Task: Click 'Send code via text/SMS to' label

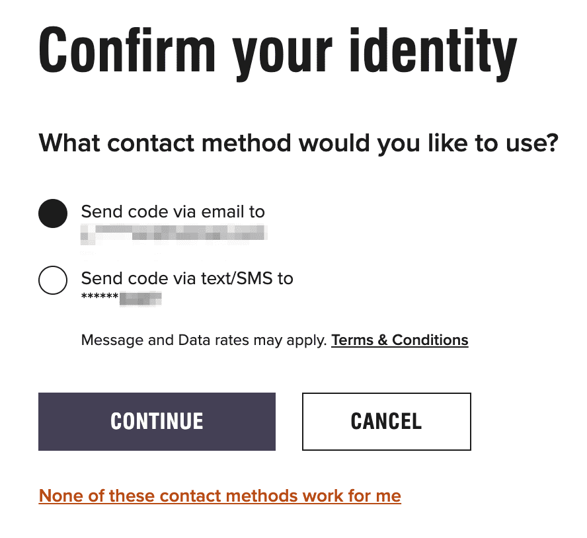Action: pos(187,278)
